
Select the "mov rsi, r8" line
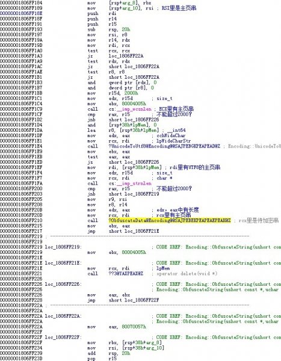pos(107,35)
